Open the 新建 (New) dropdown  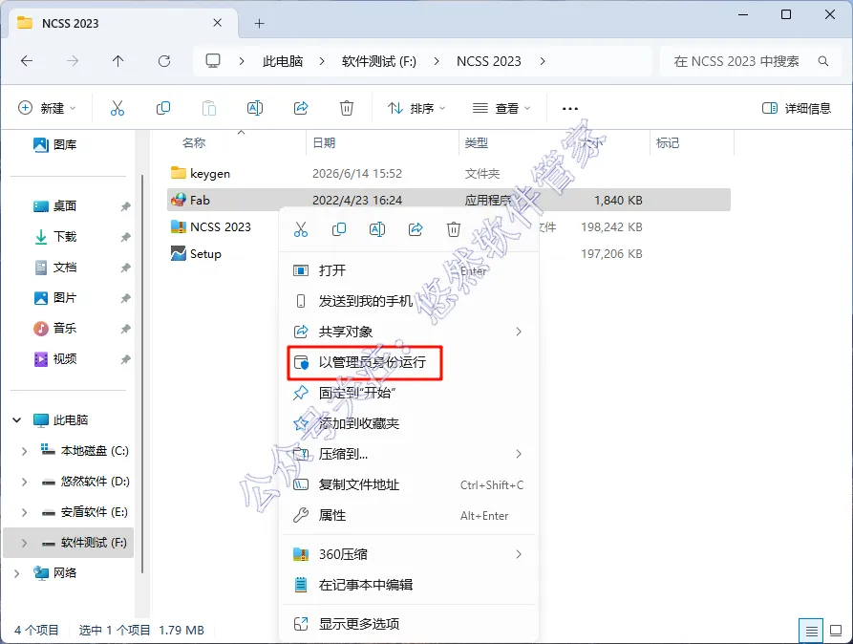coord(48,108)
